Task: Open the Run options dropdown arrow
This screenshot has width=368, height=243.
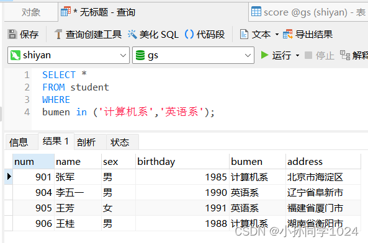Action: click(x=298, y=56)
